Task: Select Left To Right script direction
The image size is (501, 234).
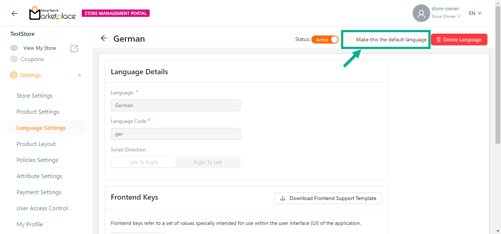Action: (x=143, y=162)
